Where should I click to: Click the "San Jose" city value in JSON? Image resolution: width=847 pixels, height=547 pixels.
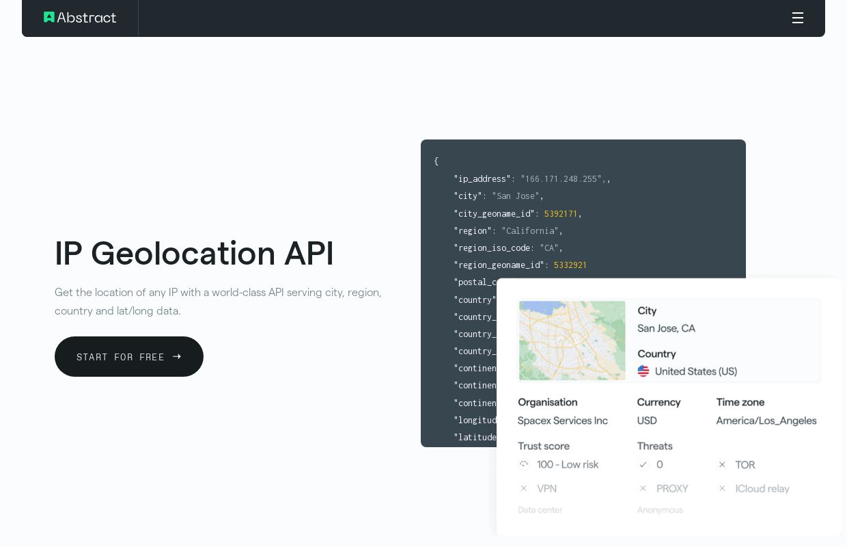[x=516, y=196]
